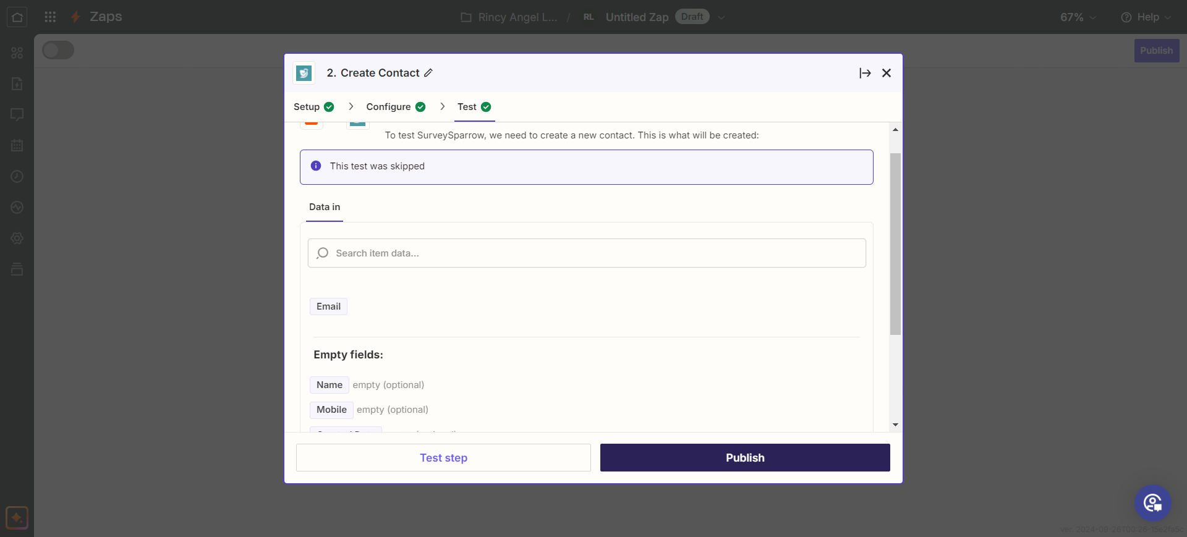Open the help chat bubble icon
Image resolution: width=1187 pixels, height=537 pixels.
coord(1152,502)
